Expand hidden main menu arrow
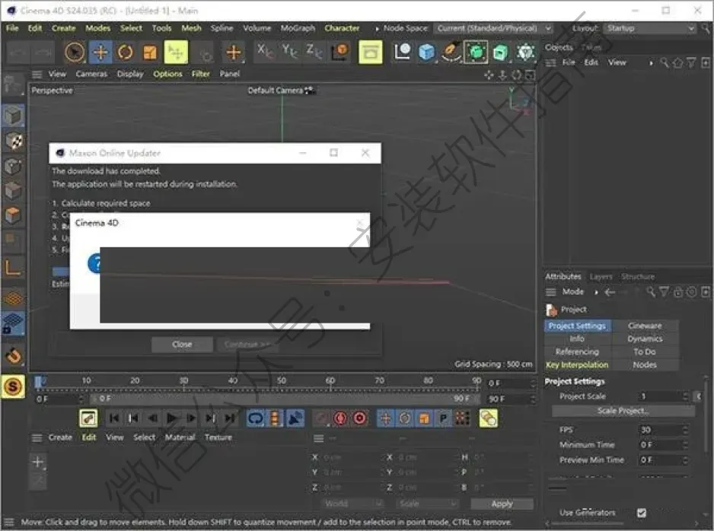This screenshot has width=714, height=531. click(x=377, y=29)
